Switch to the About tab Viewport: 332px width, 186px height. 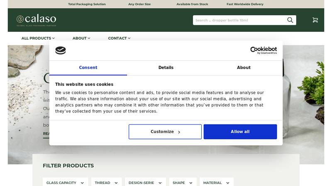pyautogui.click(x=244, y=68)
